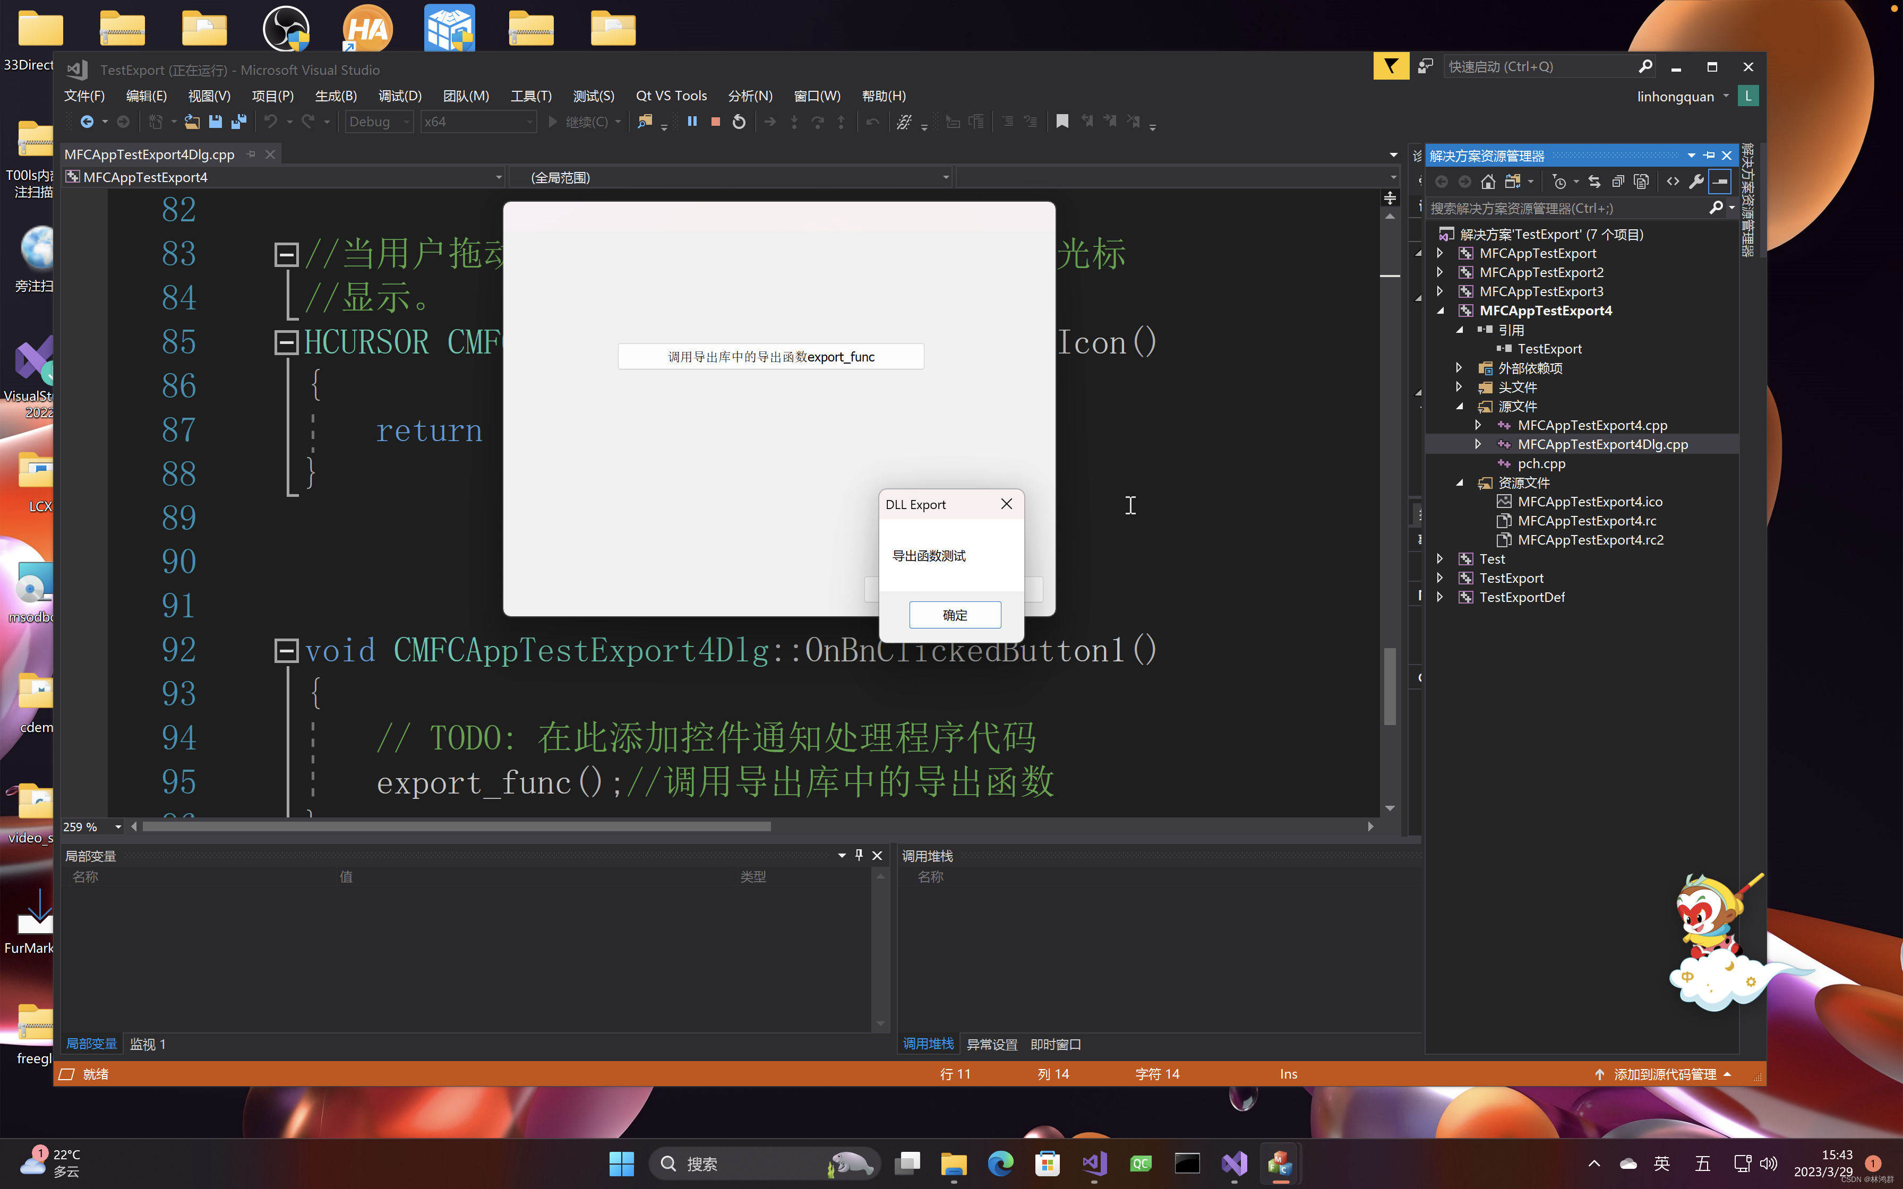1903x1189 pixels.
Task: Open the 文件(F) menu
Action: [x=84, y=96]
